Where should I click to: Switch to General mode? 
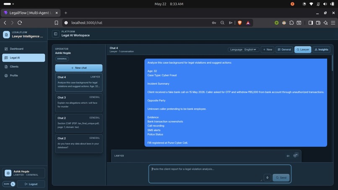[284, 49]
